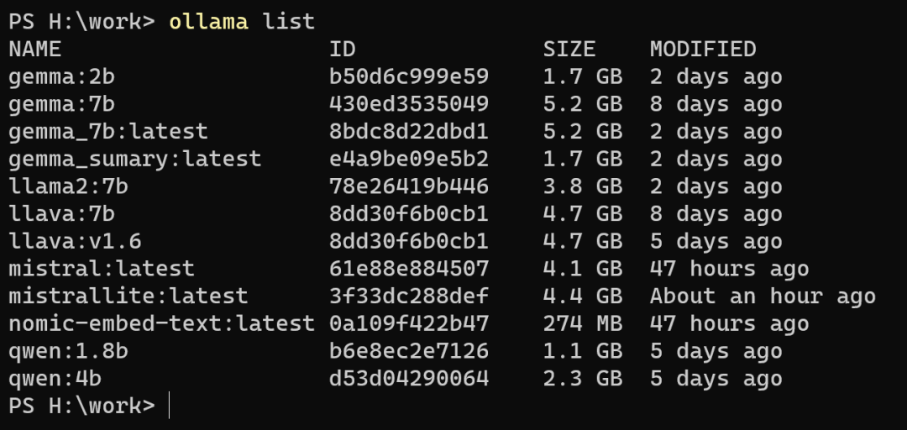Screen dimensions: 907x430
Task: Click the llava:v1.6 model name
Action: click(x=76, y=242)
